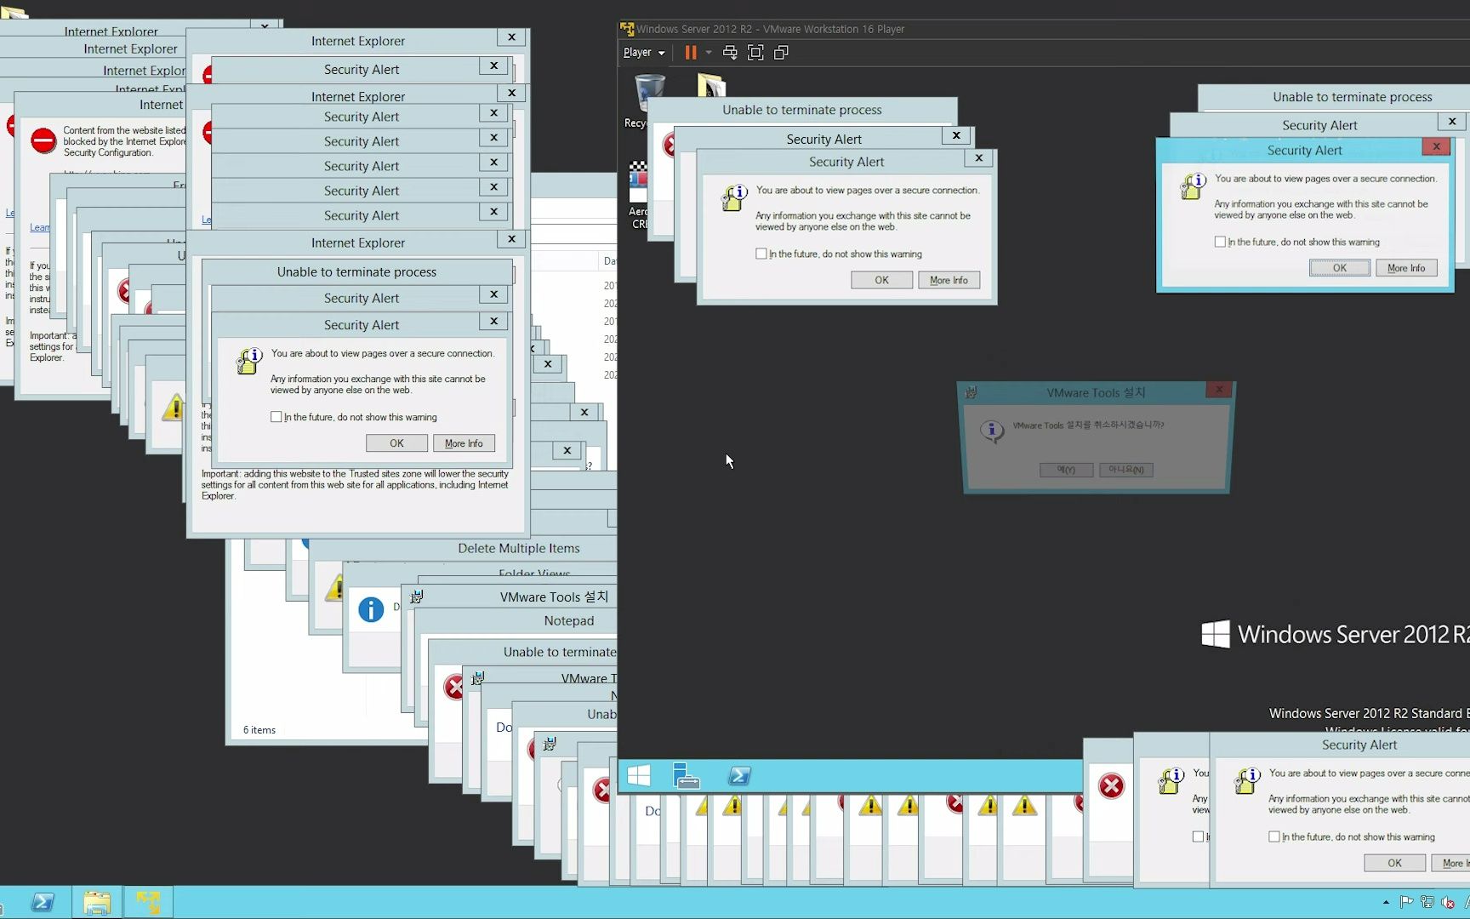Click the network status tray icon

tap(1427, 903)
